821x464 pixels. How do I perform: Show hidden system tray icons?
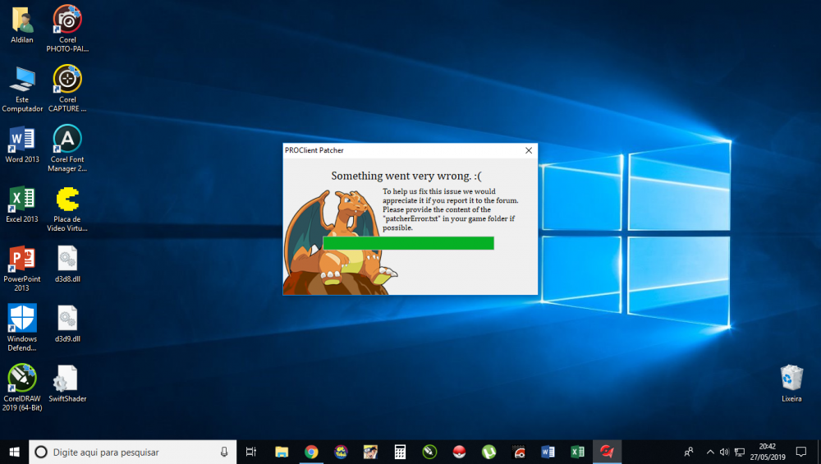(x=710, y=452)
